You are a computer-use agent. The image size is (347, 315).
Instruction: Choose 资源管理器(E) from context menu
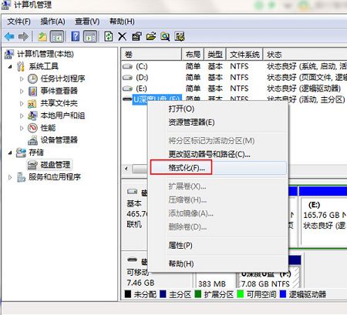218,122
